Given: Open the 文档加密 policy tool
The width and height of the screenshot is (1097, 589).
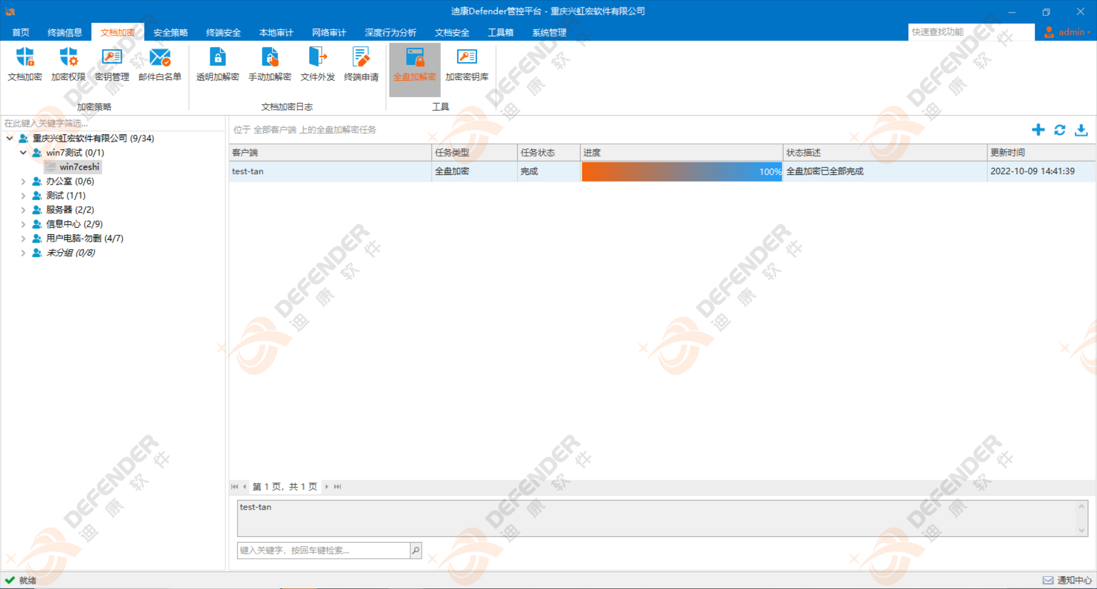Looking at the screenshot, I should pyautogui.click(x=25, y=65).
